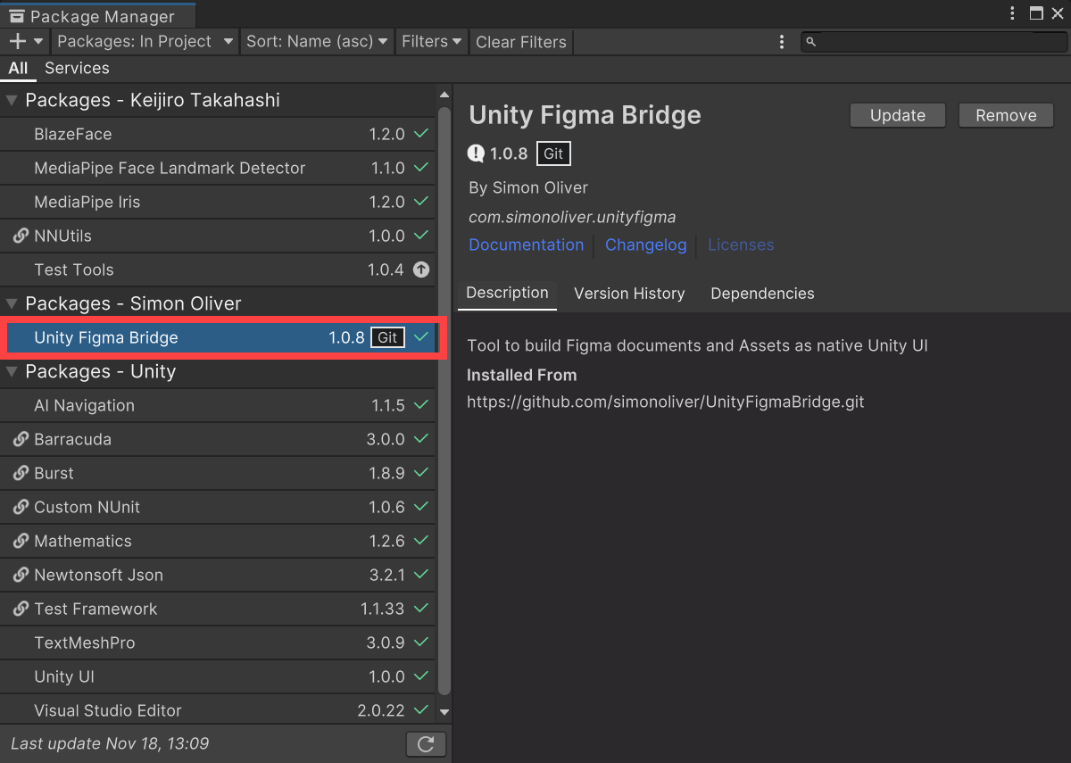Switch to the Dependencies tab

coord(762,294)
